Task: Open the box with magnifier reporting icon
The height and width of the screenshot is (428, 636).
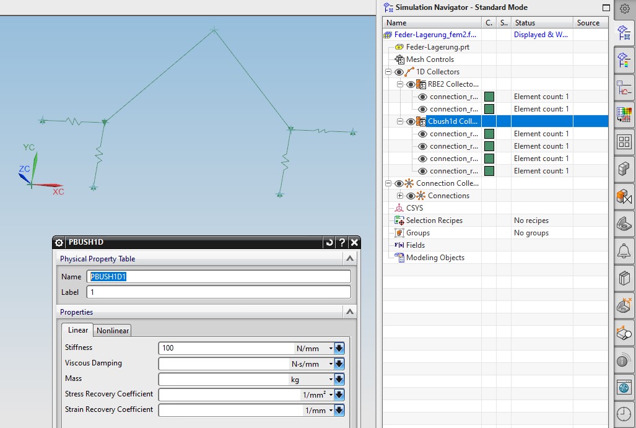Action: 624,333
